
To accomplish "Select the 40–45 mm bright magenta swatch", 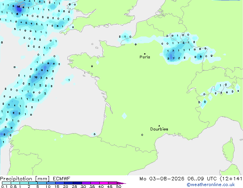I will pos(104,183).
